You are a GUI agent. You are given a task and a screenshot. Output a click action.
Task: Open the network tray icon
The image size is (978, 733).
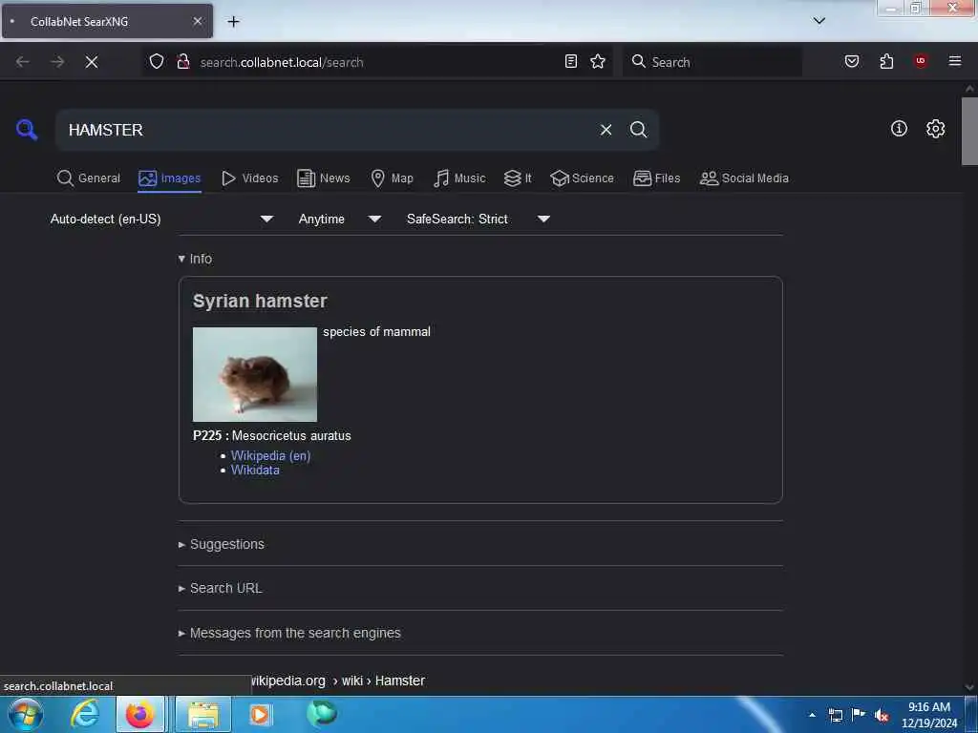click(835, 715)
